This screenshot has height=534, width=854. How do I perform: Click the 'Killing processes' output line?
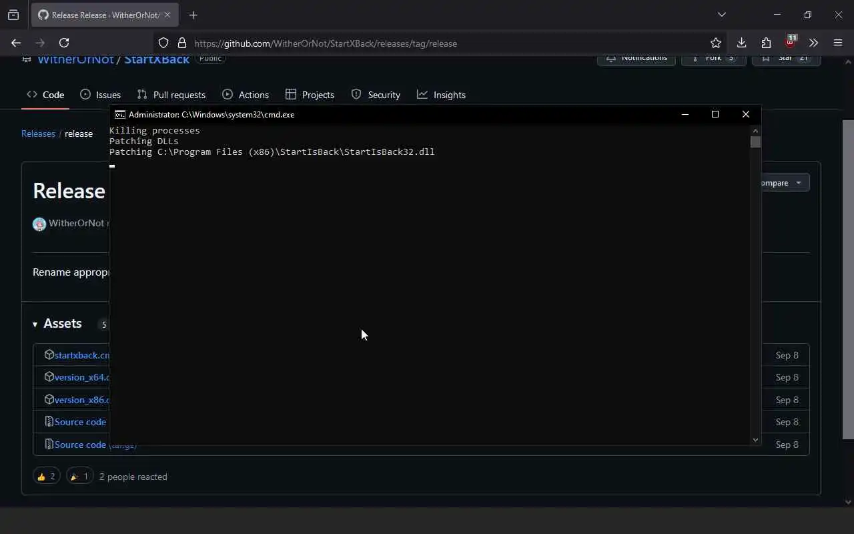155,130
